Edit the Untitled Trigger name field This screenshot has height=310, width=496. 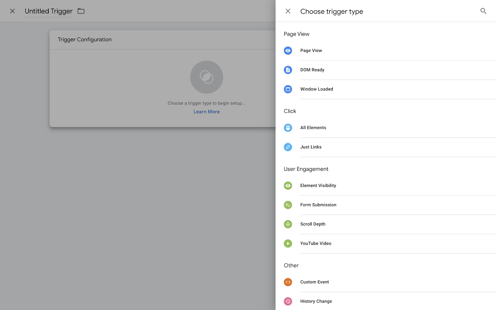click(49, 11)
